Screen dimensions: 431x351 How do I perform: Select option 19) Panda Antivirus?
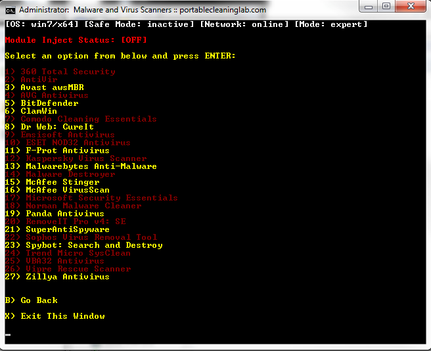tap(55, 214)
